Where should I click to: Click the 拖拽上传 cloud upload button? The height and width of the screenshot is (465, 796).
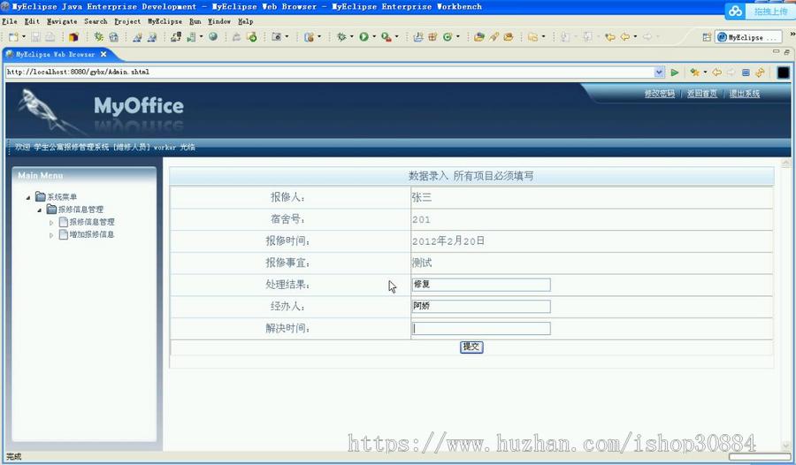pyautogui.click(x=759, y=11)
